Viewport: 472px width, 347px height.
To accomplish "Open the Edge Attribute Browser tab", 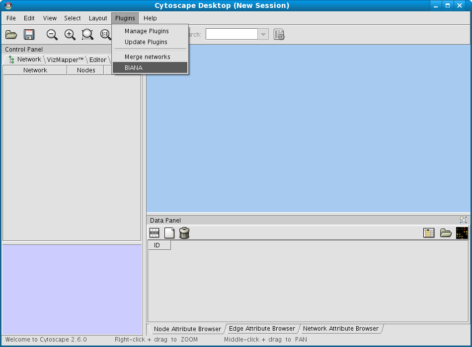I will pos(262,329).
